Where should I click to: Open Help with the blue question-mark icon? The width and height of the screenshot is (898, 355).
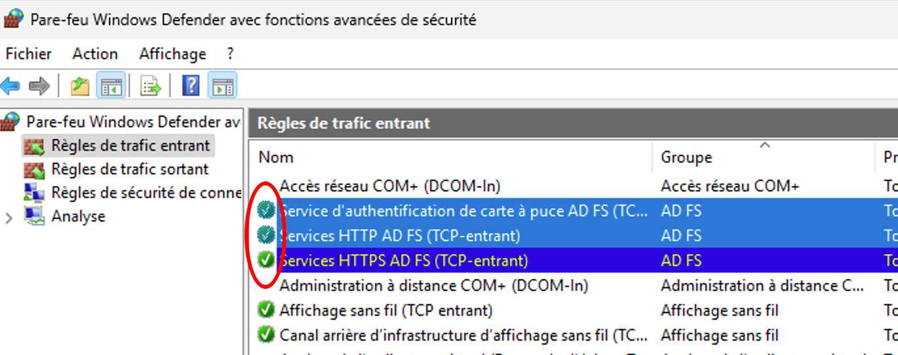click(191, 86)
